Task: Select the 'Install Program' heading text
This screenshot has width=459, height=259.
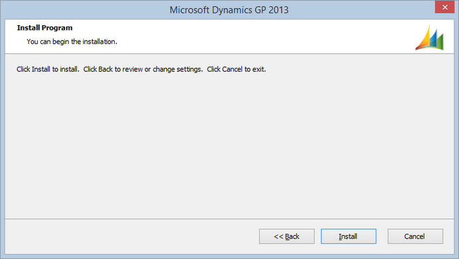Action: click(x=44, y=28)
